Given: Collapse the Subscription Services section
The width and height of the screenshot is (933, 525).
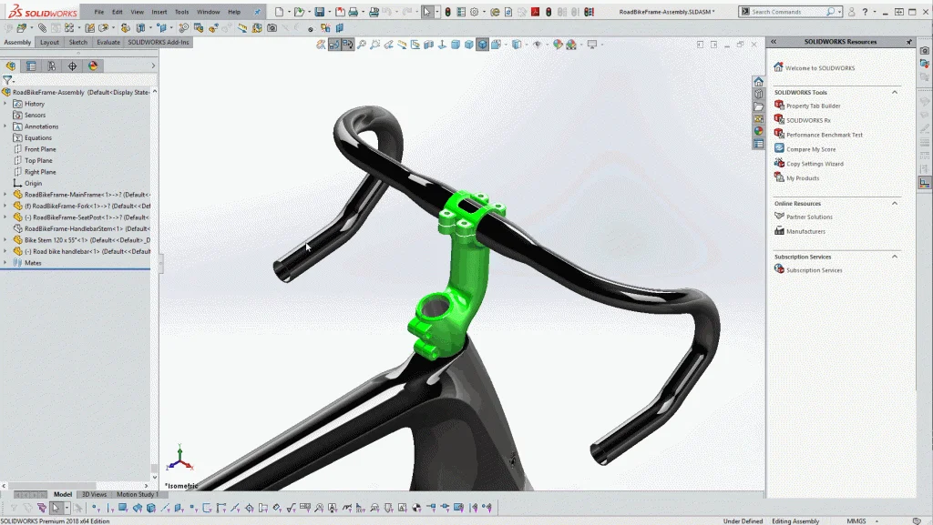Looking at the screenshot, I should (895, 257).
